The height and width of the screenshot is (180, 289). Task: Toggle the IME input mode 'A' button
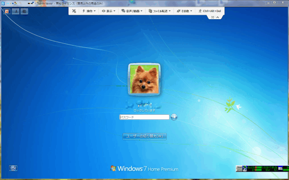coord(16,12)
